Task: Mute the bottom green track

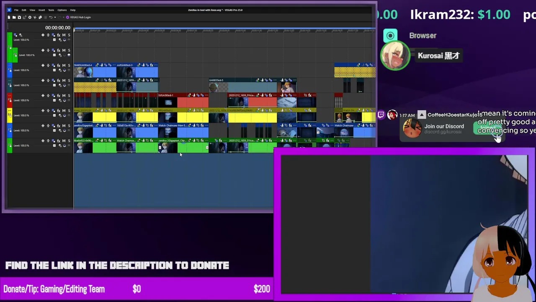Action: pyautogui.click(x=64, y=141)
